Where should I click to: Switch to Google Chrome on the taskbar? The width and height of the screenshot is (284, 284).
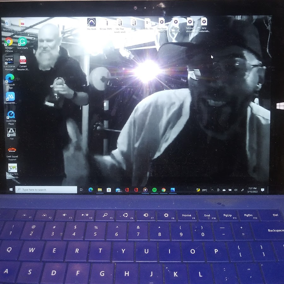click(x=163, y=190)
